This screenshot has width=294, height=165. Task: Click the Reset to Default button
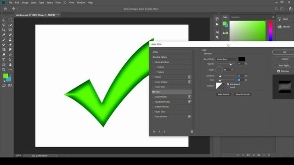243,94
